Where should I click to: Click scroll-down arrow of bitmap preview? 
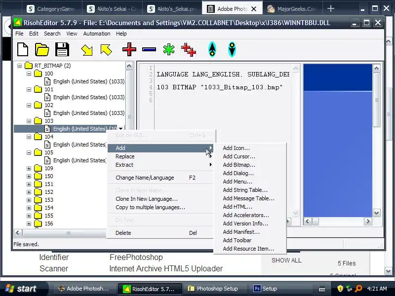(x=376, y=213)
